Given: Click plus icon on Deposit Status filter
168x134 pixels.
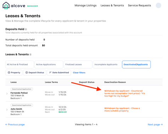Looking at the screenshot, I should point(27,73).
